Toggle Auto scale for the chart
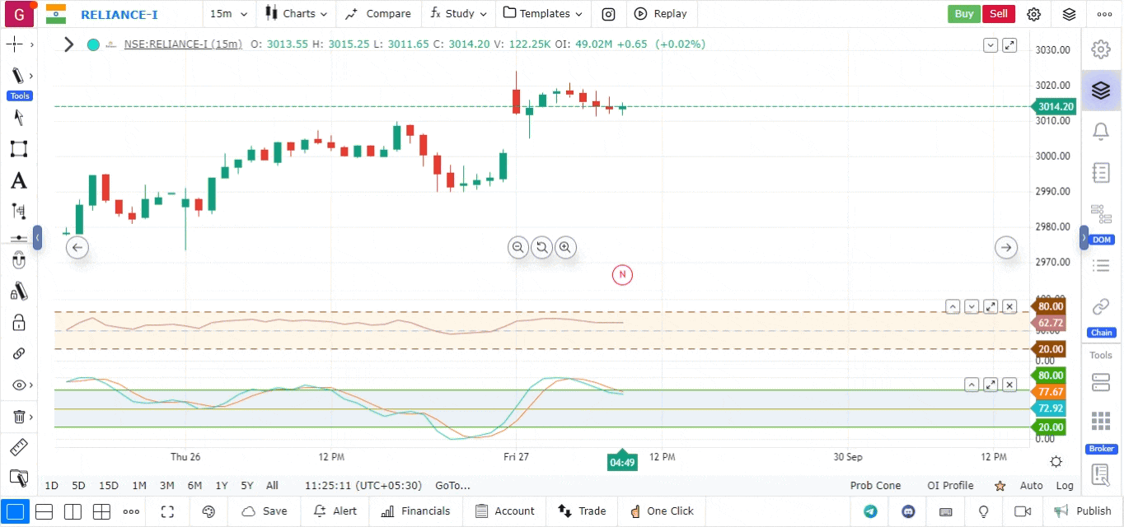This screenshot has width=1124, height=527. pos(1031,486)
